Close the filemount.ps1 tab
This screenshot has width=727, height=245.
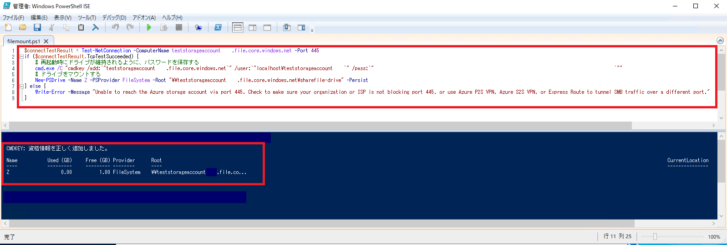click(x=46, y=41)
